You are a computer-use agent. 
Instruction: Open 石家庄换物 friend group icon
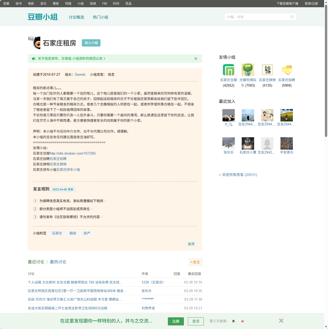tap(267, 70)
